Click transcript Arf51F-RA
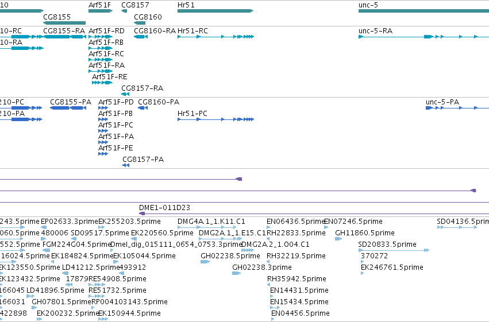Viewport: 489px width, 322px height. click(x=101, y=71)
